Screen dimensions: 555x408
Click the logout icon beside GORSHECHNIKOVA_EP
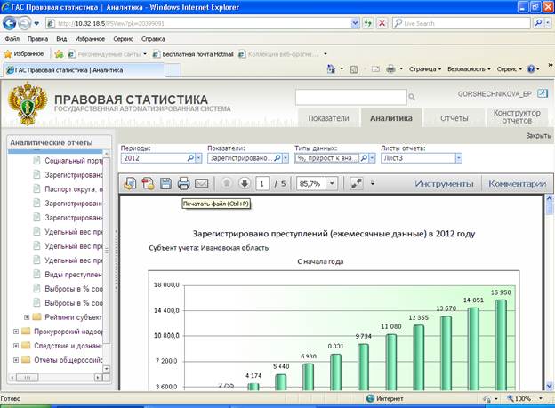pyautogui.click(x=543, y=93)
